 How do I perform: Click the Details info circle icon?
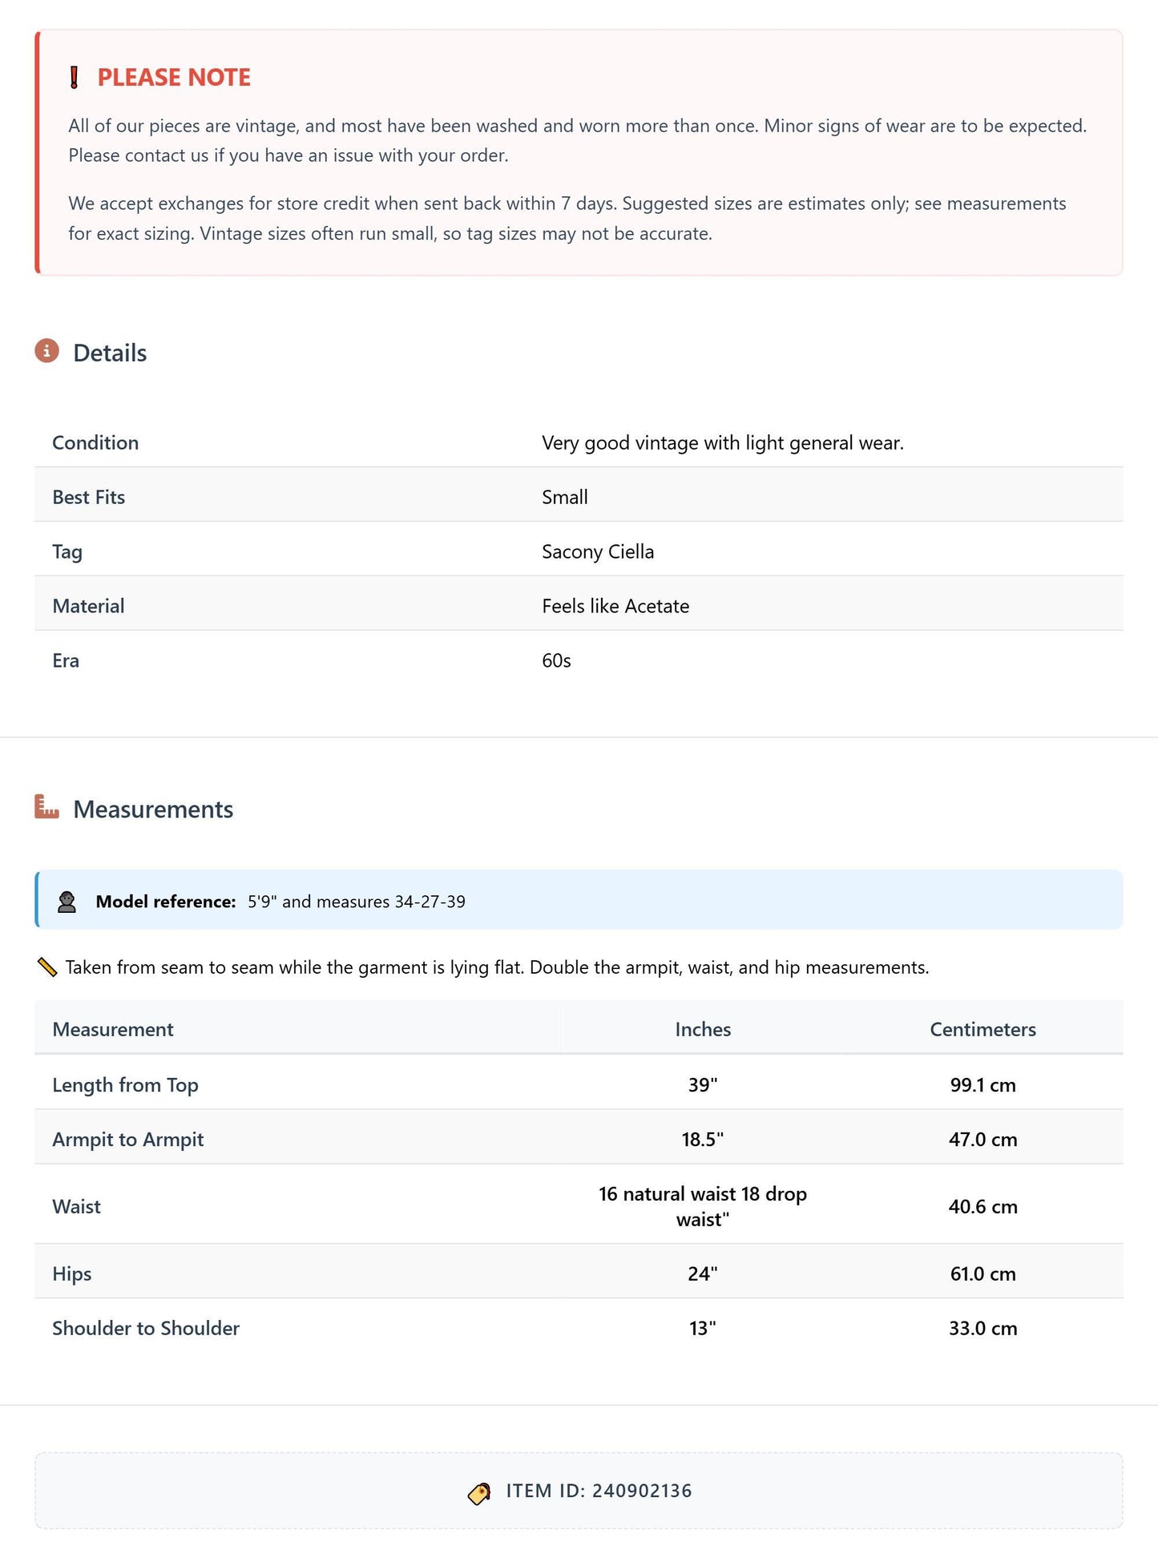click(x=47, y=351)
